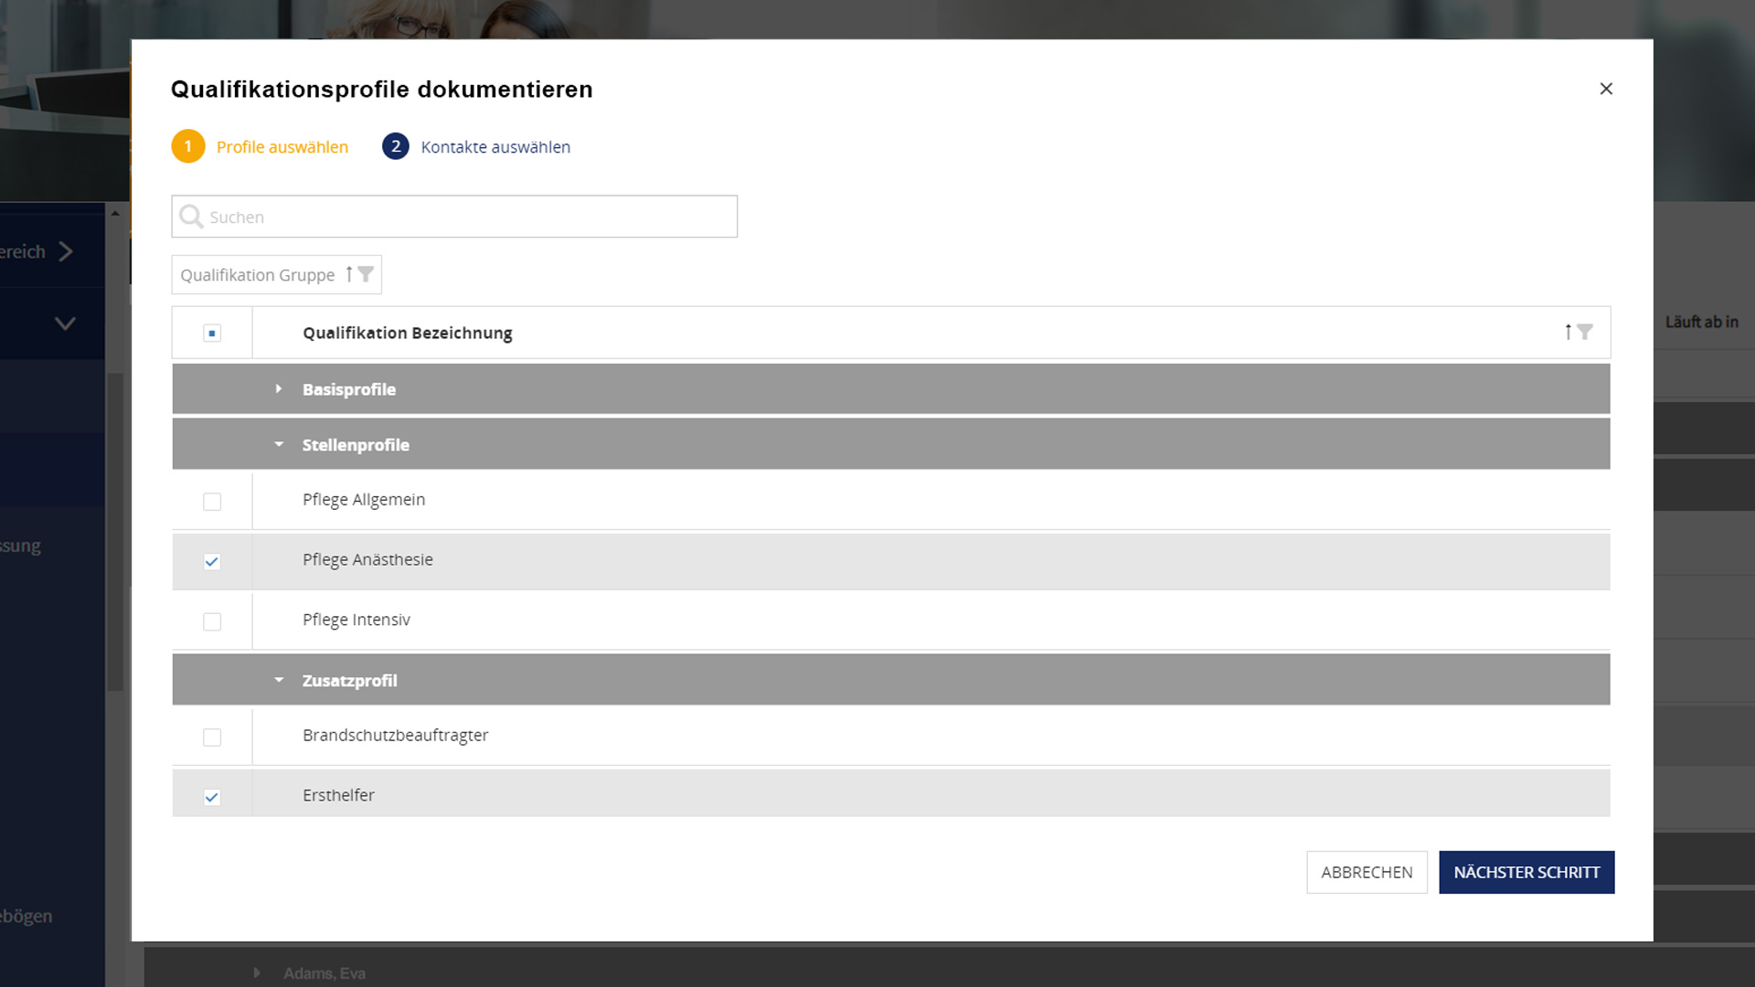Click the Abbrechen button
This screenshot has width=1755, height=987.
[1367, 872]
